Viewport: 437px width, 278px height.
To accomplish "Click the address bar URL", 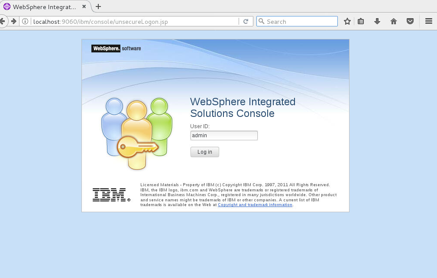I will click(x=130, y=22).
